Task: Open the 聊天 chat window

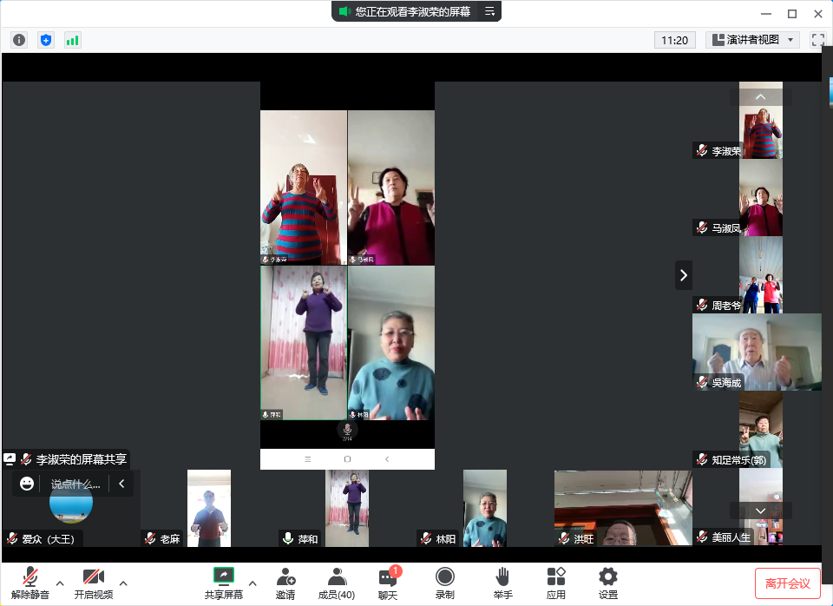Action: click(388, 583)
